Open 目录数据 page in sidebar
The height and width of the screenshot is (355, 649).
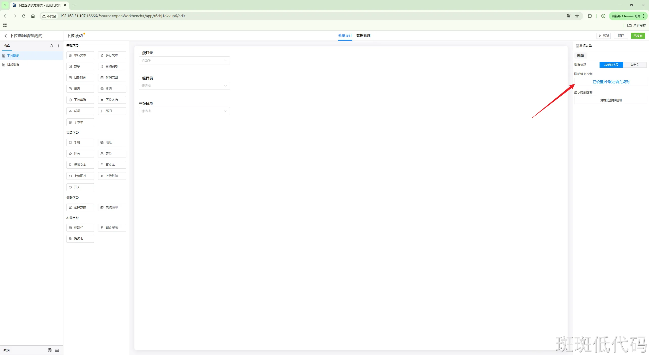pyautogui.click(x=13, y=65)
